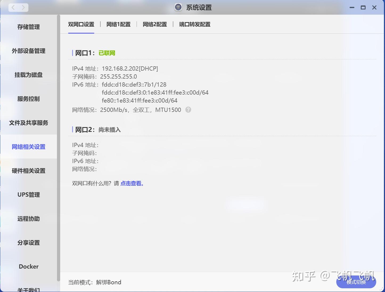Open 存储管理 in the sidebar
The height and width of the screenshot is (292, 385).
(28, 27)
